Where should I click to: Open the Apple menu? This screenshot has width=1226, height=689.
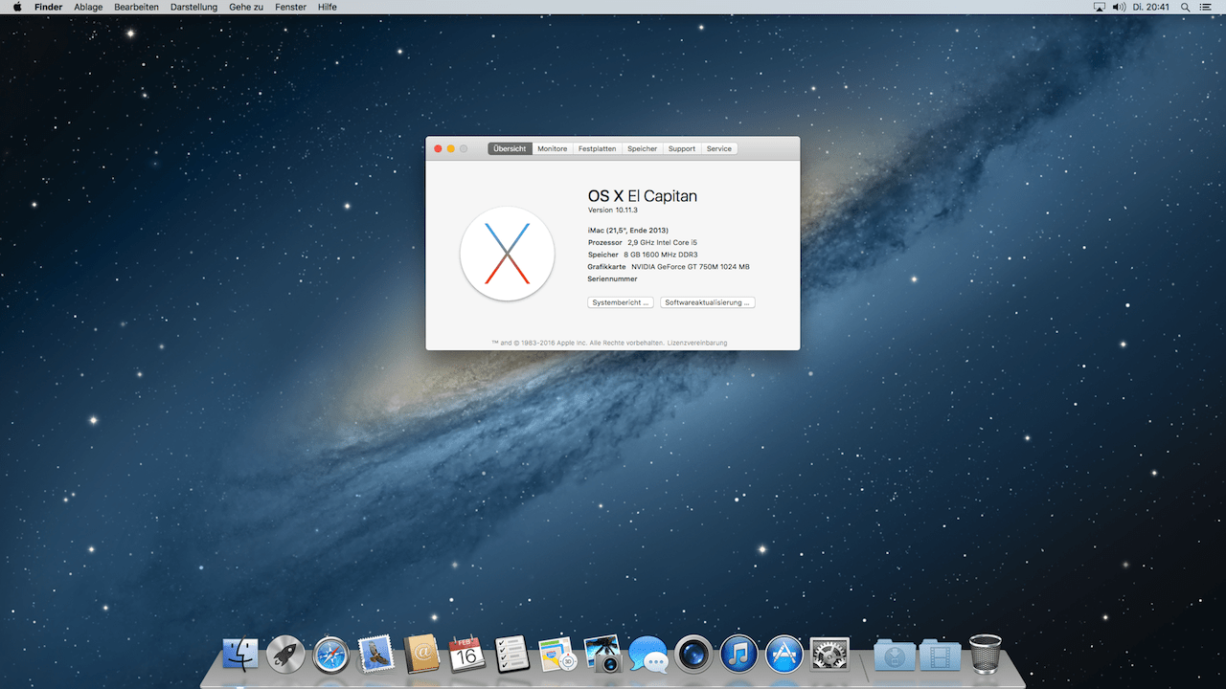pyautogui.click(x=16, y=7)
